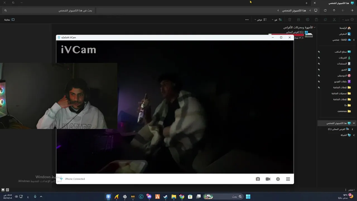The width and height of the screenshot is (357, 201).
Task: Go up one folder level
Action: pyautogui.click(x=334, y=10)
